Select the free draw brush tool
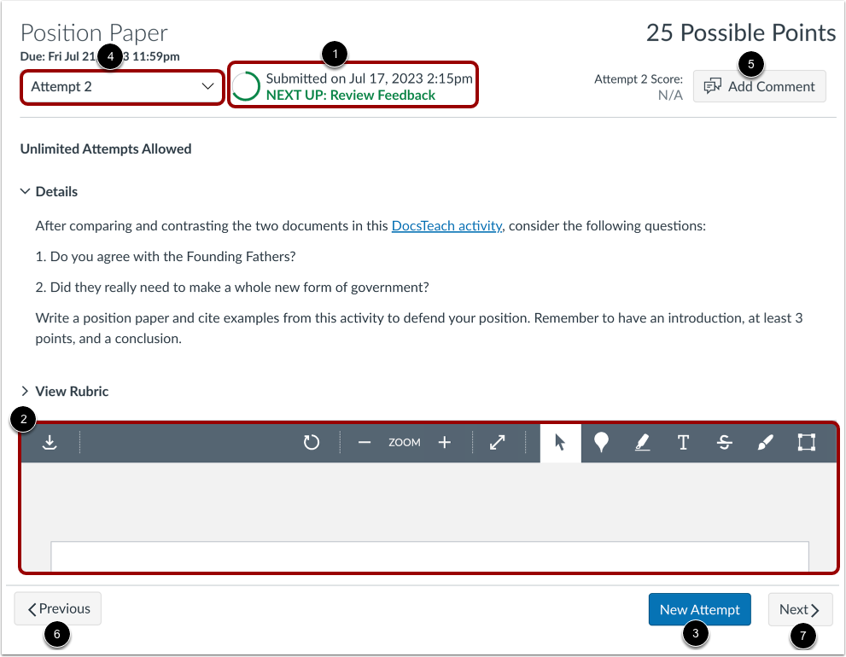 coord(765,442)
